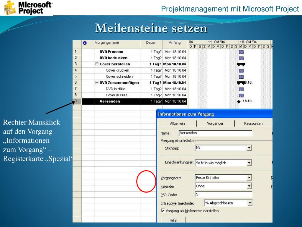302x227 pixels.
Task: Click the Cover in Hülle Gantt bar
Action: [x=241, y=95]
